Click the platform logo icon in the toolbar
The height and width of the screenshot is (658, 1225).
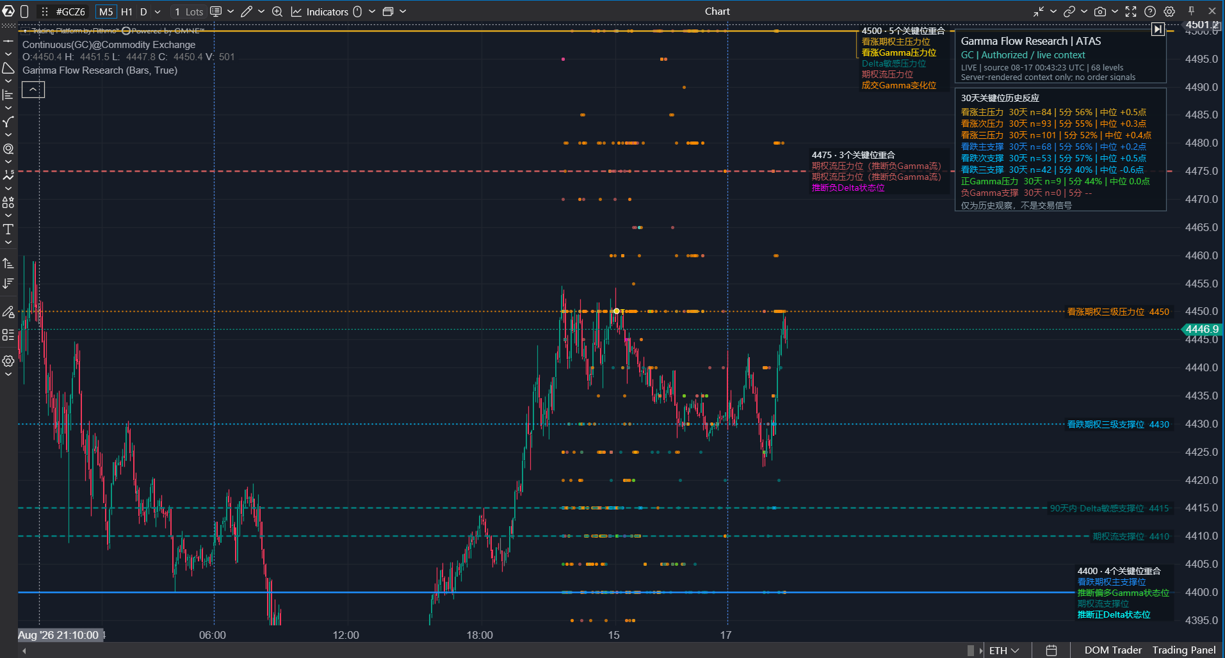tap(8, 12)
